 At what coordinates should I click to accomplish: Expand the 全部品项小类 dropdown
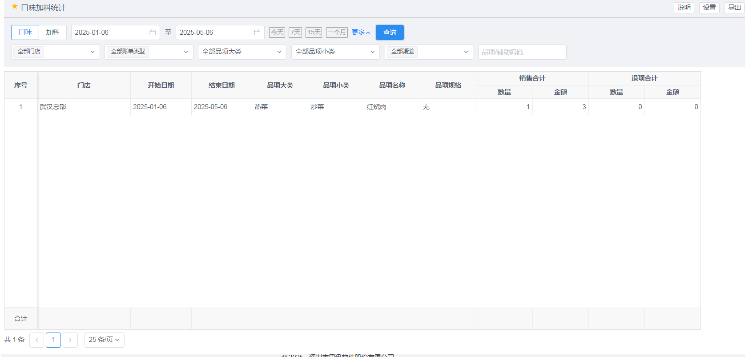coord(336,52)
